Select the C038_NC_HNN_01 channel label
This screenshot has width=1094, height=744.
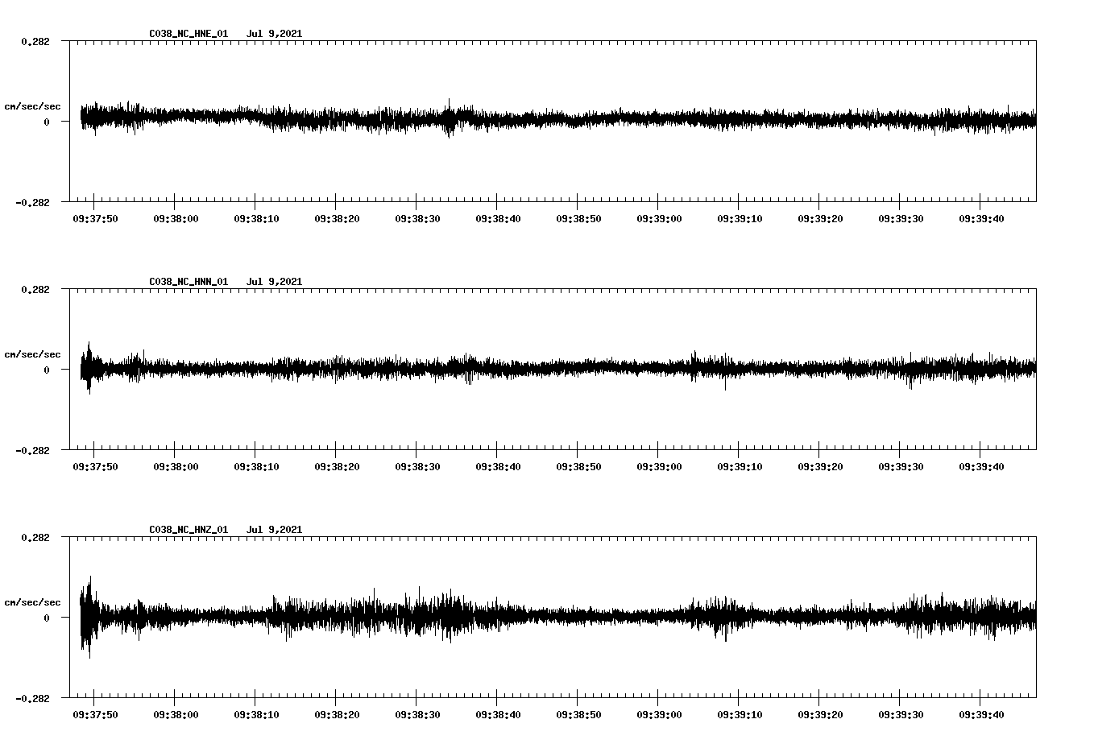click(187, 281)
